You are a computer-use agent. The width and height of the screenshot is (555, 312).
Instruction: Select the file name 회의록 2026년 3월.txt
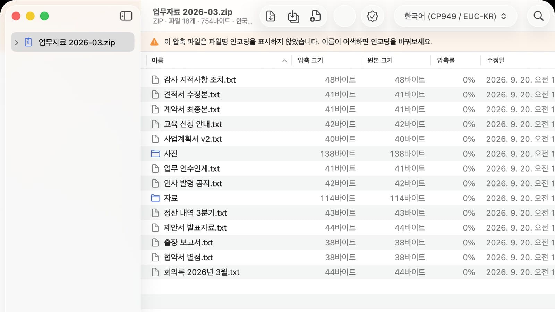[x=202, y=272]
